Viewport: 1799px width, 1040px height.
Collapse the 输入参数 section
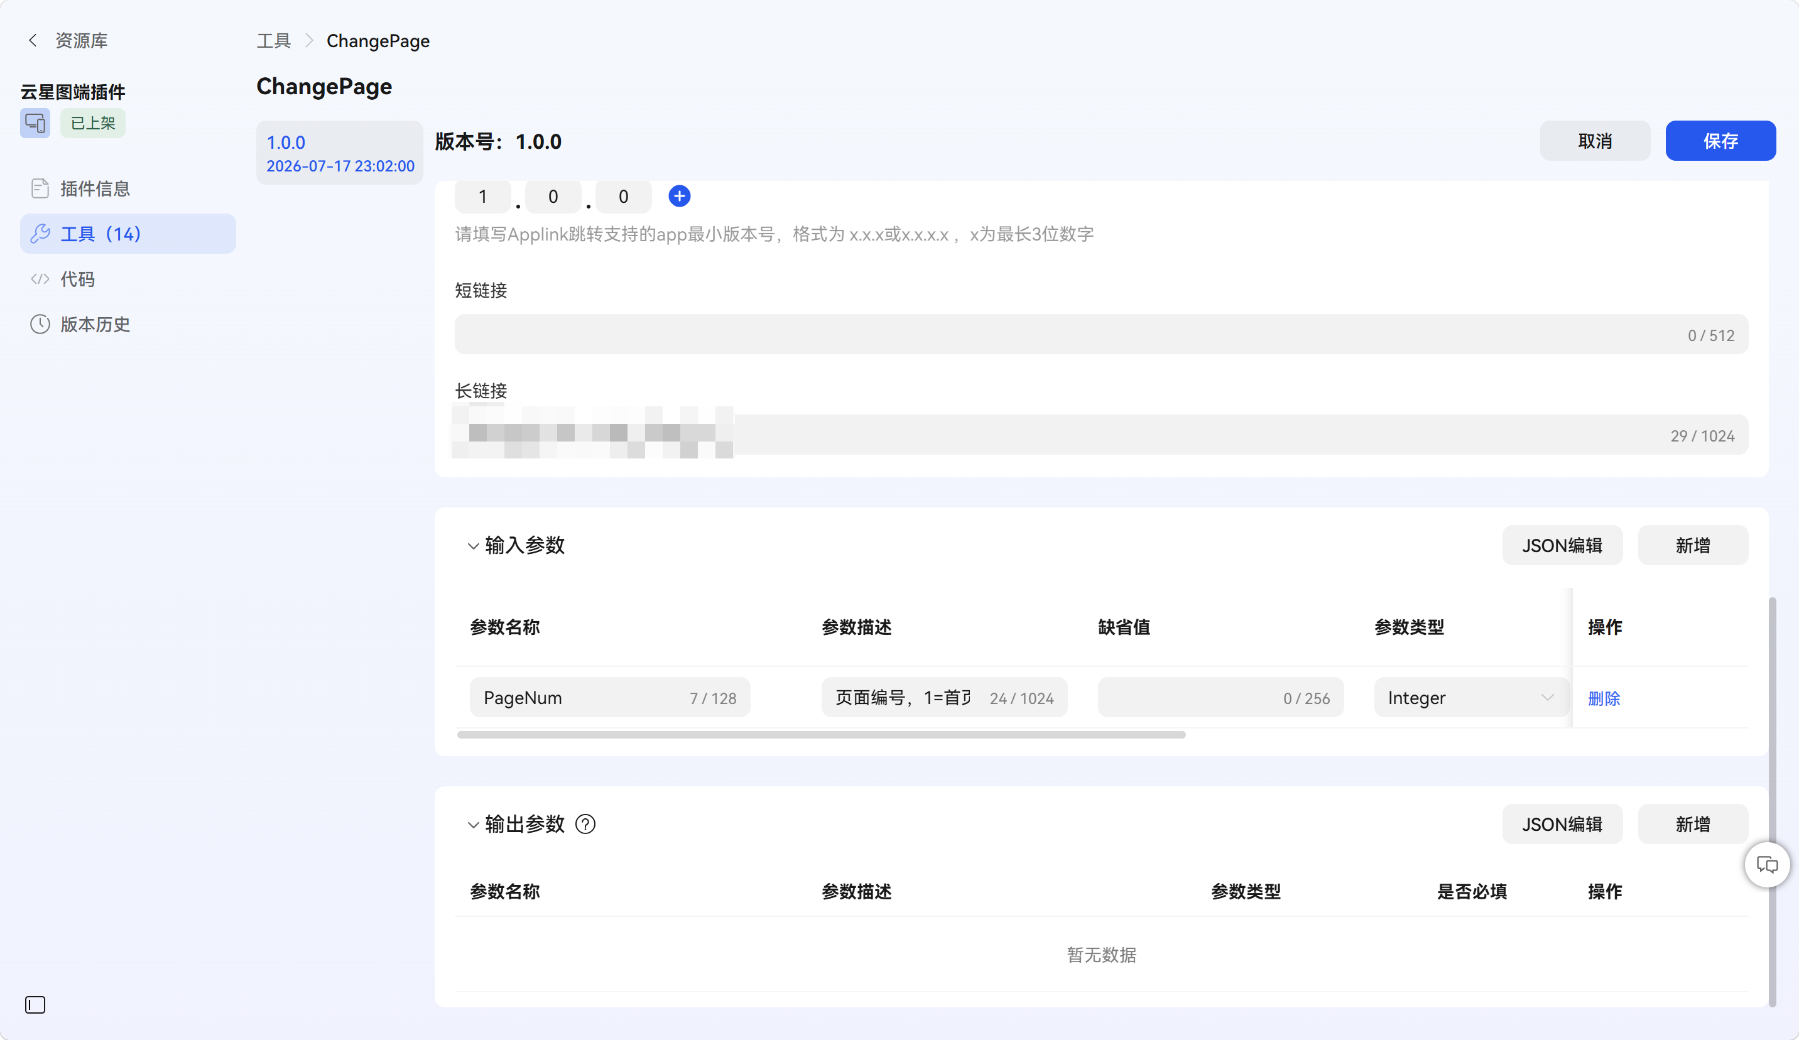pyautogui.click(x=472, y=546)
